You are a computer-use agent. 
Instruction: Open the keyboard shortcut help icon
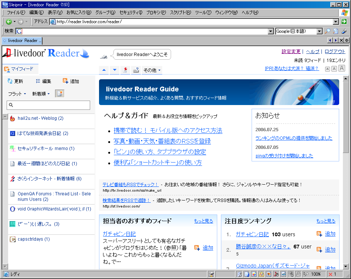point(136,70)
